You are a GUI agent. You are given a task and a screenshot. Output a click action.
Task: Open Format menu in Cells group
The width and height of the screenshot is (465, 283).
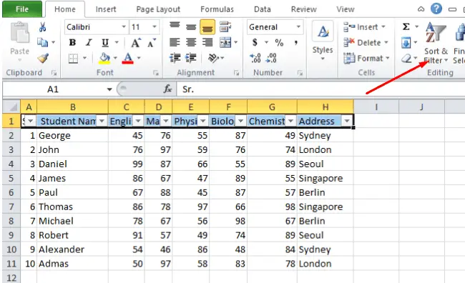[x=366, y=58]
